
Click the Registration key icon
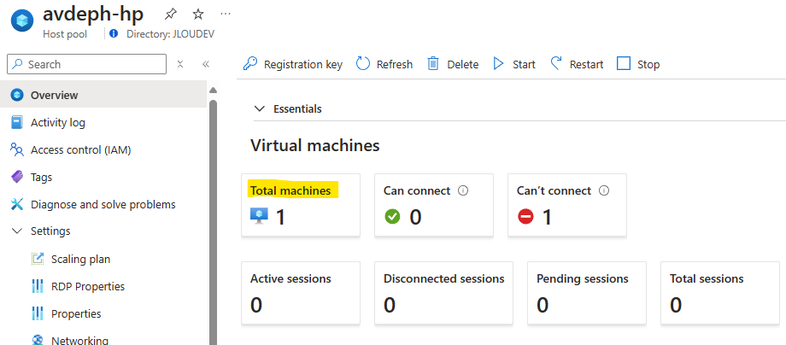point(250,63)
